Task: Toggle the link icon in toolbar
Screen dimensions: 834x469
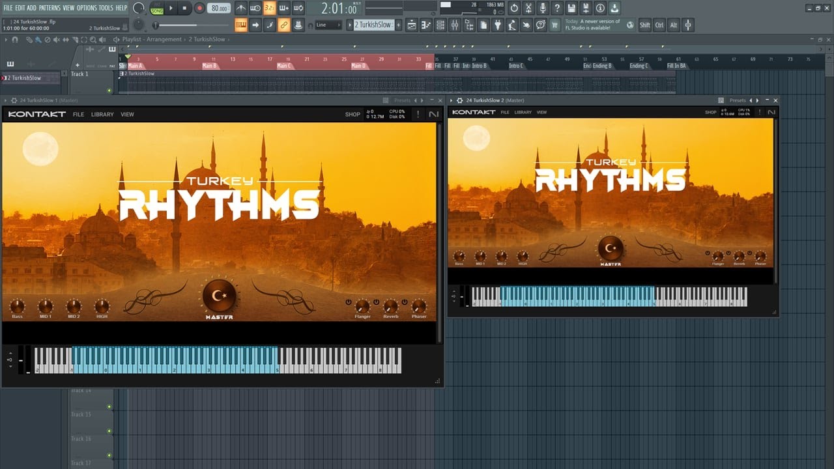Action: pos(284,25)
